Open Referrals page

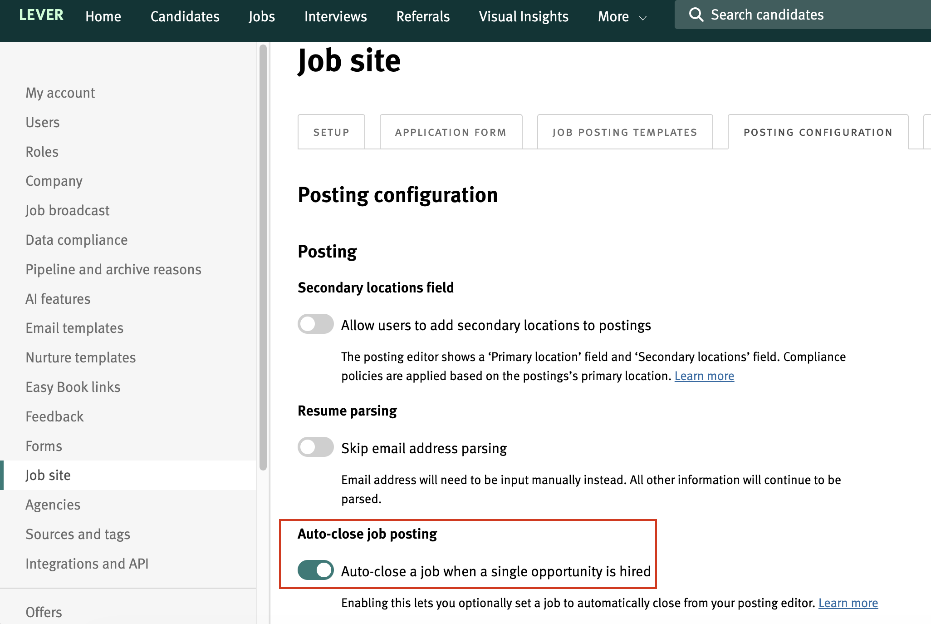point(423,16)
